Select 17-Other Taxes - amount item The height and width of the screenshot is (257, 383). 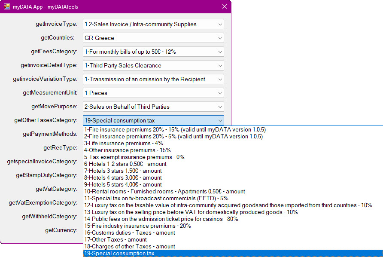click(115, 239)
